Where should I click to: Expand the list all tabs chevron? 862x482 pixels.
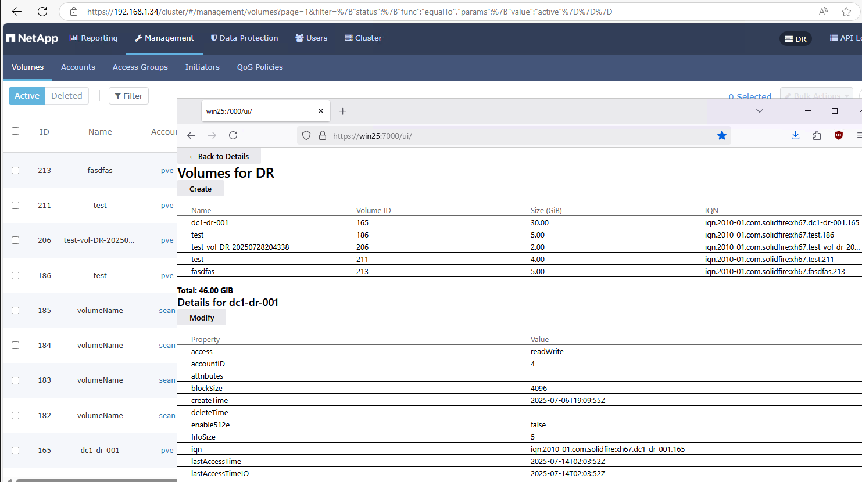click(x=760, y=111)
